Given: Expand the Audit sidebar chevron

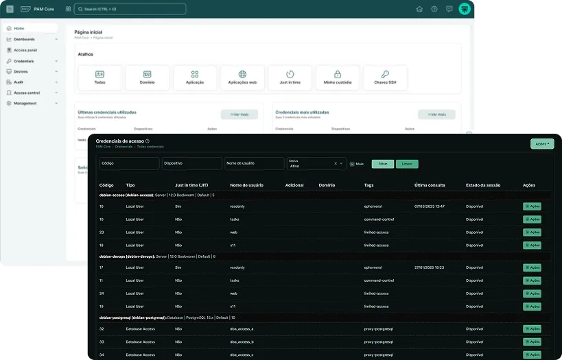Looking at the screenshot, I should [56, 82].
